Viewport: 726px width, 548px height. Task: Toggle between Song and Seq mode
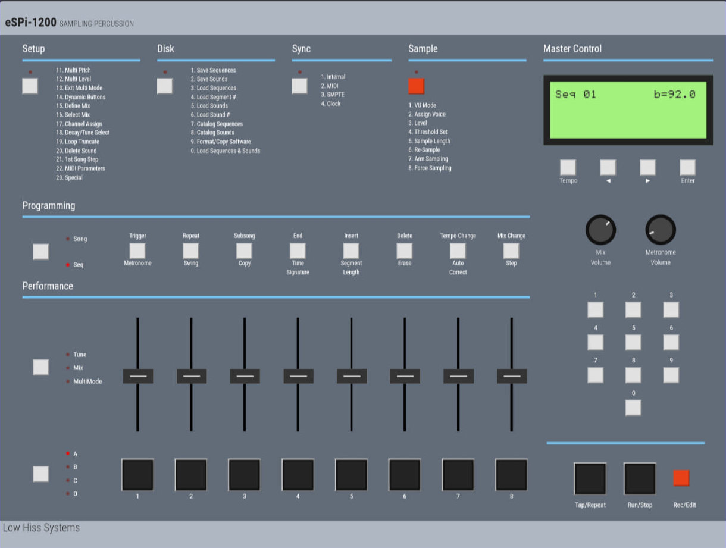pyautogui.click(x=41, y=251)
